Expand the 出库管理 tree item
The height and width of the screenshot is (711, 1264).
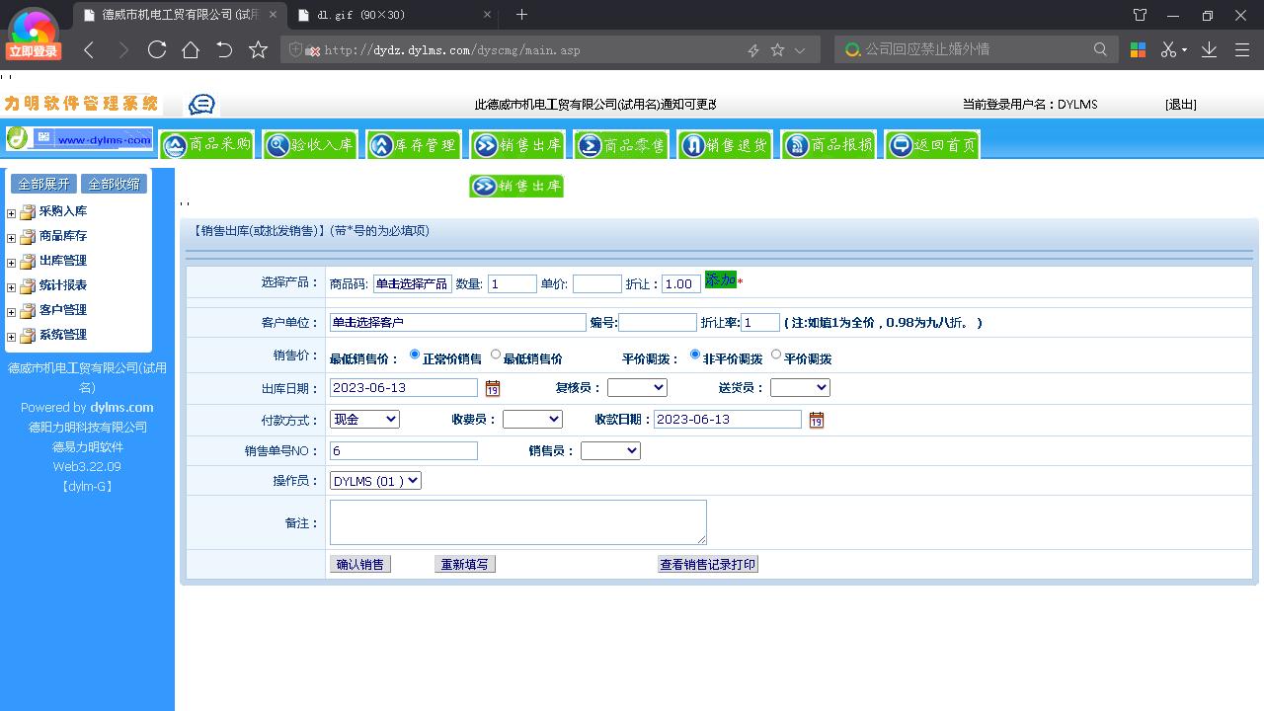[10, 261]
